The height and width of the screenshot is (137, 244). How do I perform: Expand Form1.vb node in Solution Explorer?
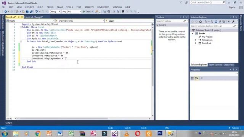click(196, 43)
